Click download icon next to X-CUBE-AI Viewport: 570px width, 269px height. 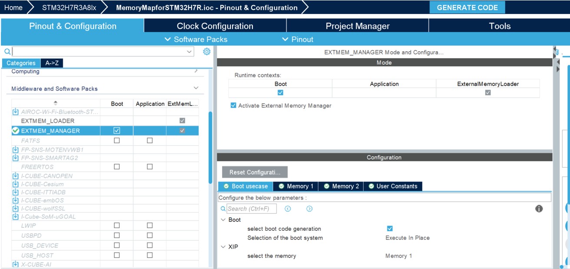pos(16,264)
